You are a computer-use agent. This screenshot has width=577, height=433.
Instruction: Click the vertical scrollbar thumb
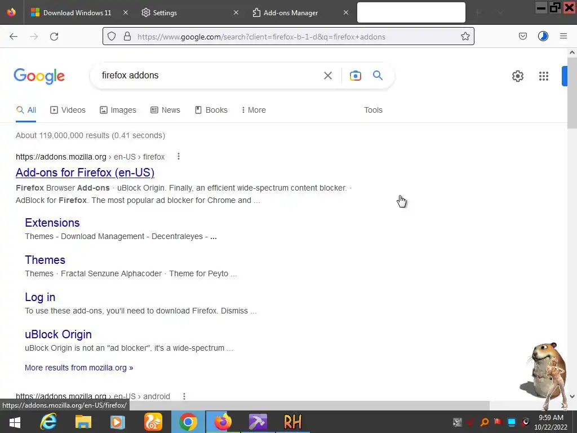point(572,93)
